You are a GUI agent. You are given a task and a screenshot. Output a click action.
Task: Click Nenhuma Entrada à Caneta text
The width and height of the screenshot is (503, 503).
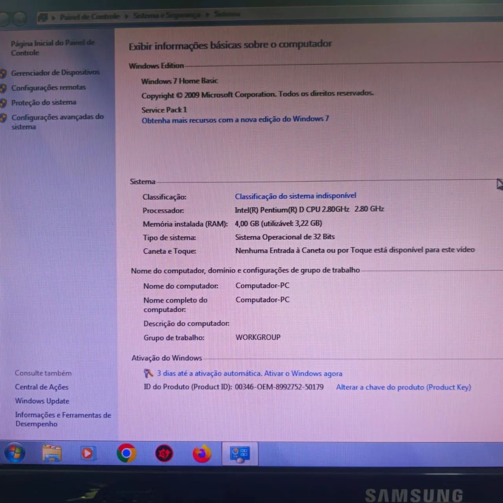(x=355, y=250)
